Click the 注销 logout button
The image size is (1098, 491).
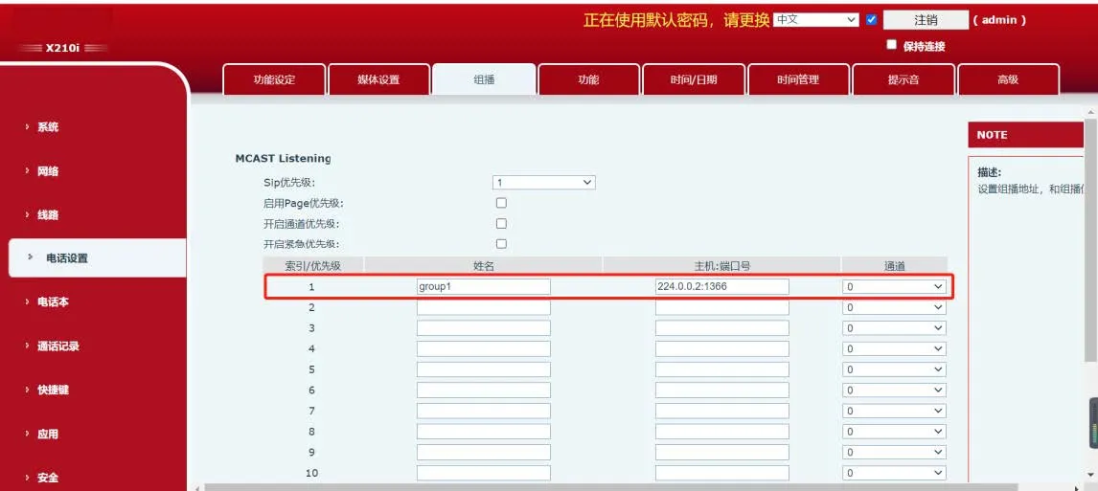[x=926, y=20]
